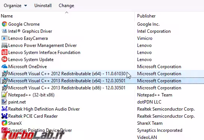Click the Visual C++ 2013 x86 installer icon
The width and height of the screenshot is (204, 140).
coord(4,87)
